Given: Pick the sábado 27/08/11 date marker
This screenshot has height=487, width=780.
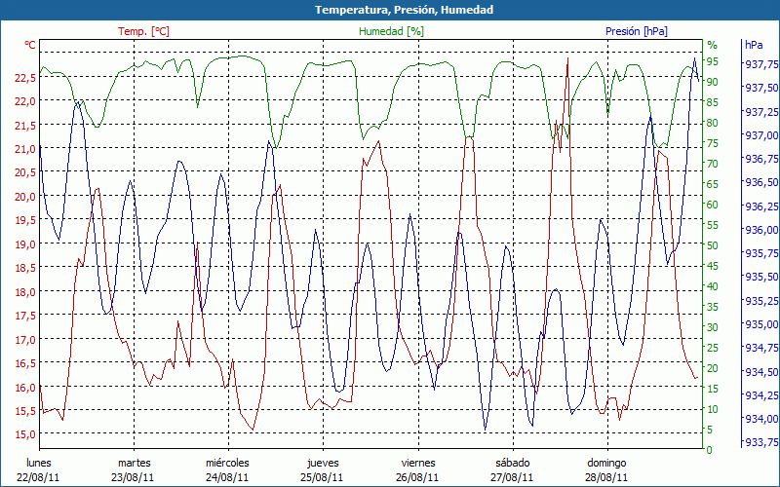Looking at the screenshot, I should pyautogui.click(x=512, y=469).
